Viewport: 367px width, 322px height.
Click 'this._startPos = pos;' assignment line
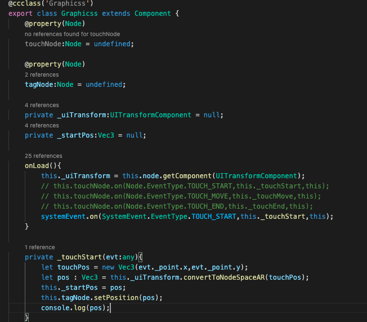pos(83,288)
